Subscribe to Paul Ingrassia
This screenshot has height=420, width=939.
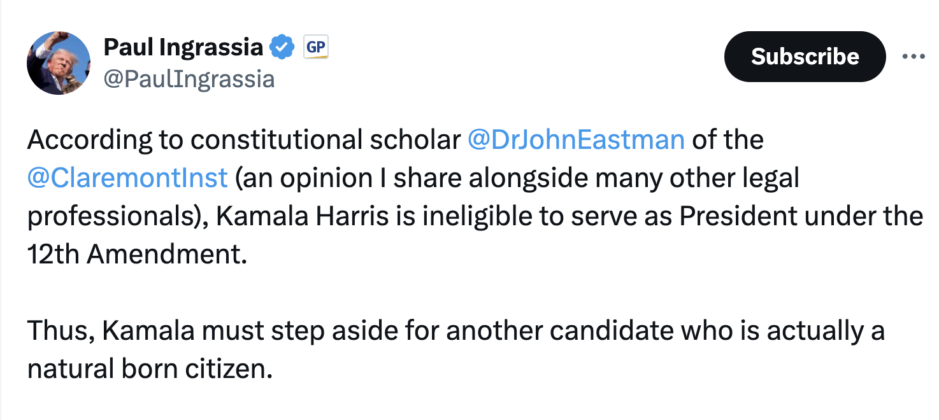point(805,57)
